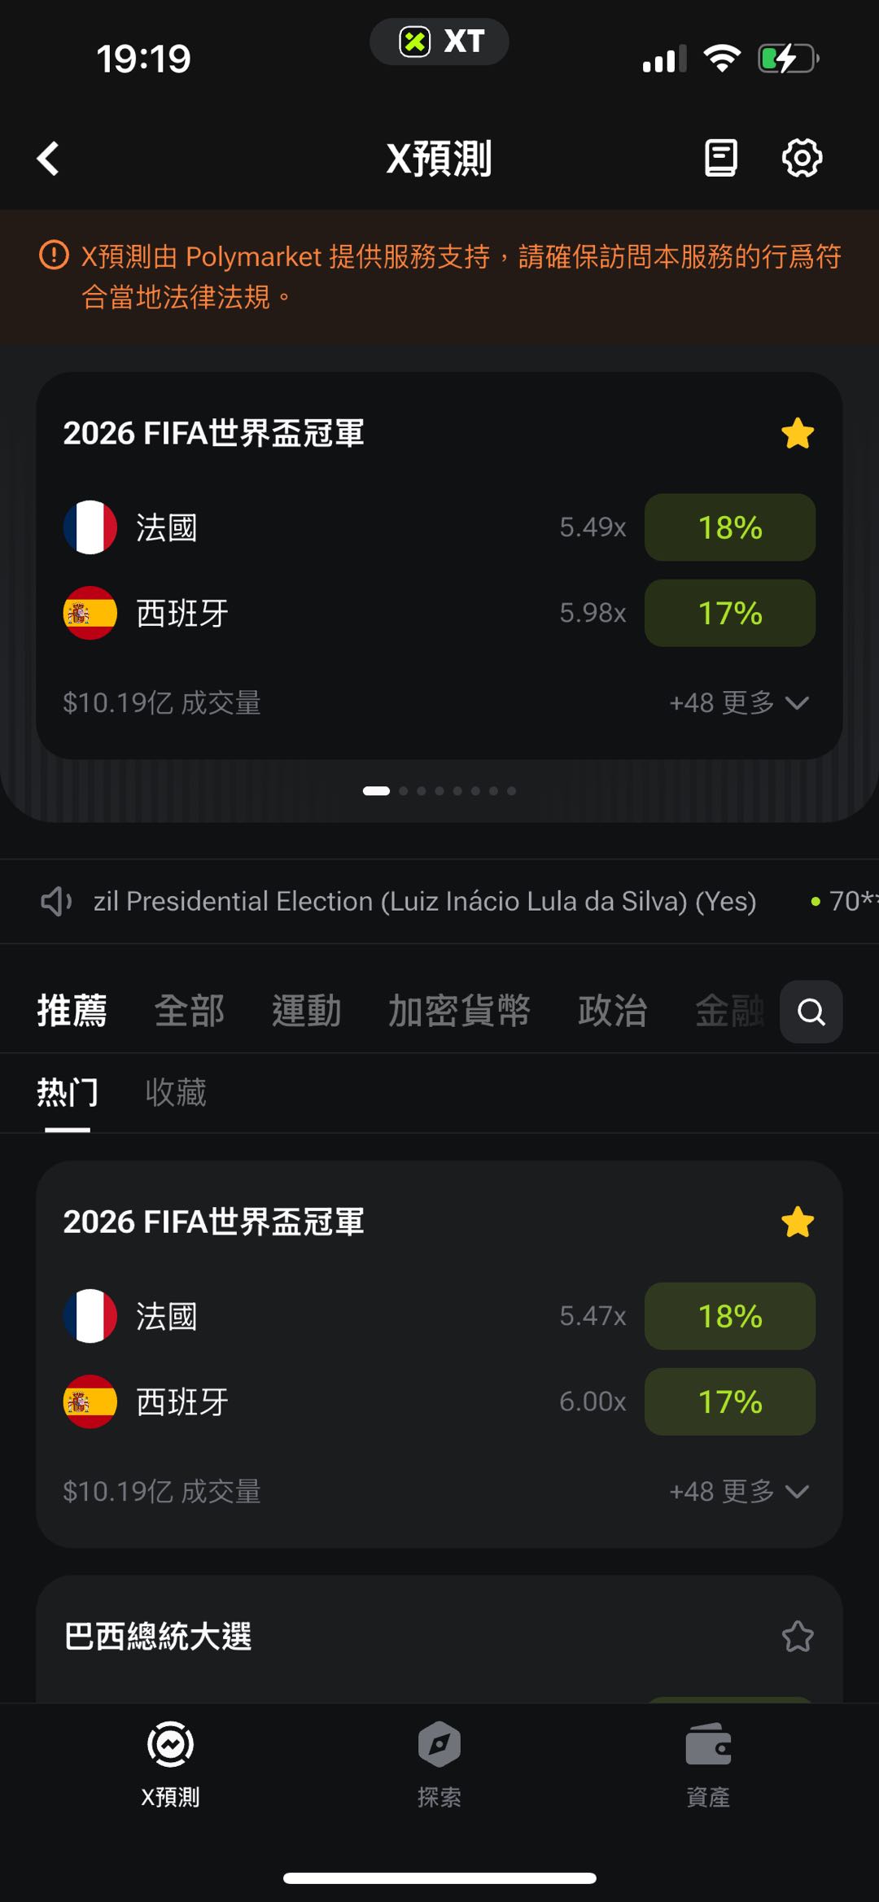The width and height of the screenshot is (879, 1902).
Task: Switch to the 收藏 tab
Action: [x=176, y=1092]
